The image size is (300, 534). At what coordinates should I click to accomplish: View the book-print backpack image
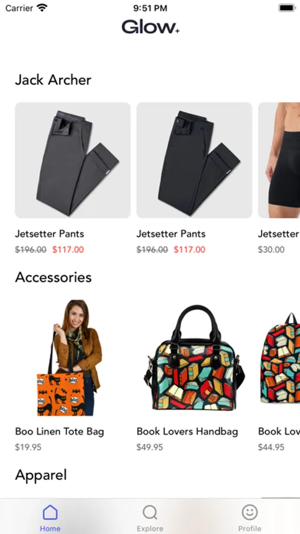(279, 358)
